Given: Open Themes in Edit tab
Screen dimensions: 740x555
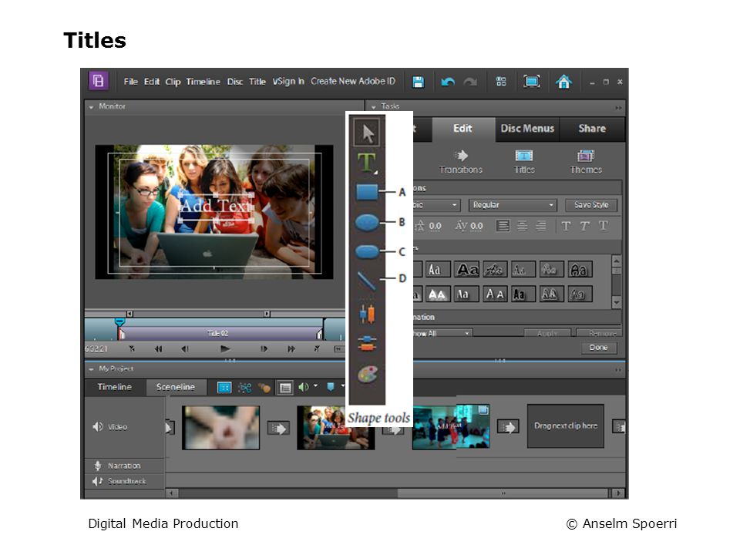Looking at the screenshot, I should pos(586,162).
